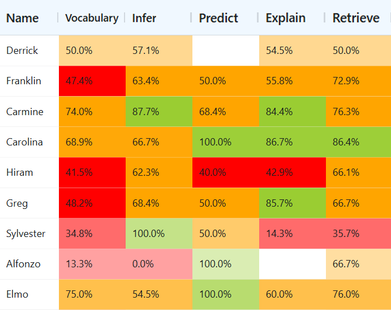Click Carolina's Retrieve cell showing 86.4%
Image resolution: width=391 pixels, height=310 pixels.
pyautogui.click(x=358, y=142)
